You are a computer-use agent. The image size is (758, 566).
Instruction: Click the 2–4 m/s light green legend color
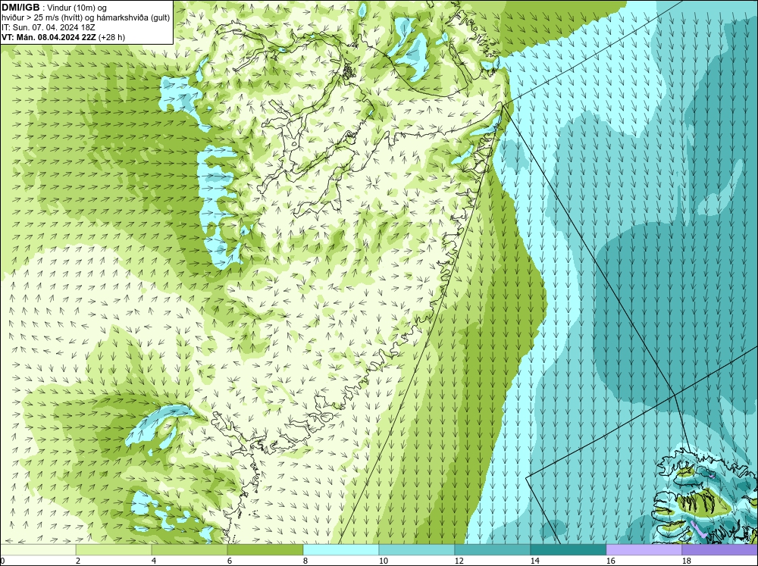point(114,550)
